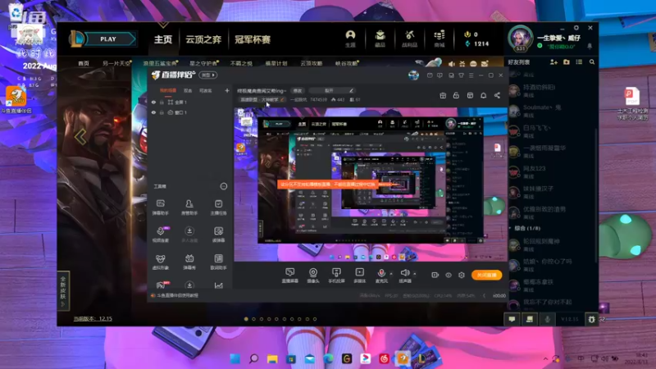Open streaming settings gear icon
Image resolution: width=656 pixels, height=369 pixels.
pos(462,275)
